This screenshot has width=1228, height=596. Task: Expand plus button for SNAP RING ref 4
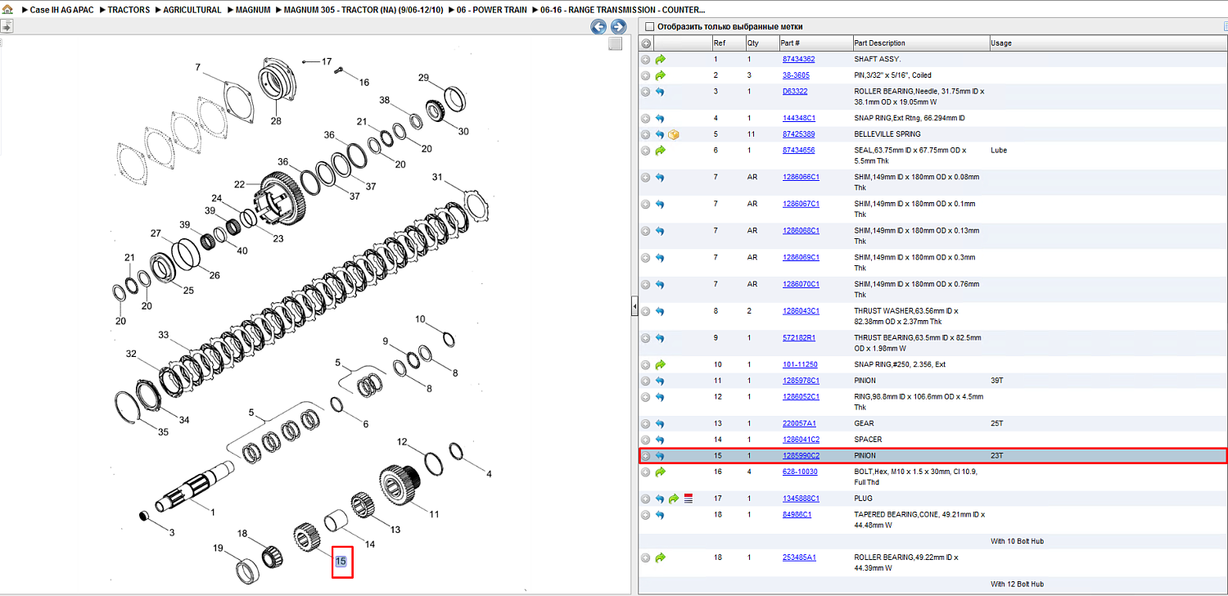point(646,119)
